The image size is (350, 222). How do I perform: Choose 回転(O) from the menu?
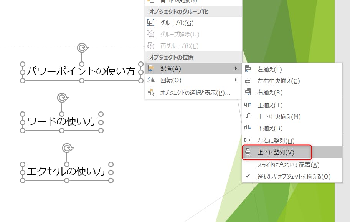click(x=171, y=80)
